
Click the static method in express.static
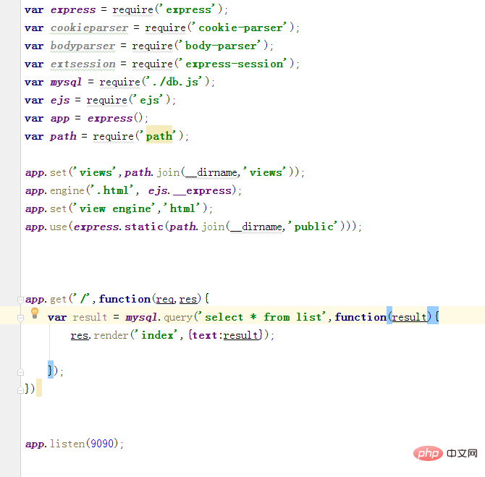(x=144, y=227)
